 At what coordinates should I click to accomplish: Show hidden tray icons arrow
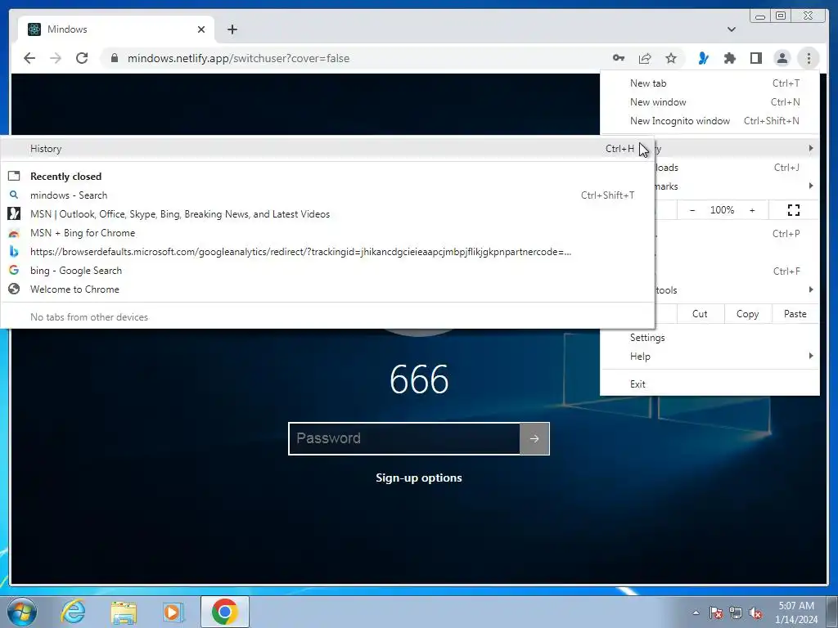tap(696, 612)
